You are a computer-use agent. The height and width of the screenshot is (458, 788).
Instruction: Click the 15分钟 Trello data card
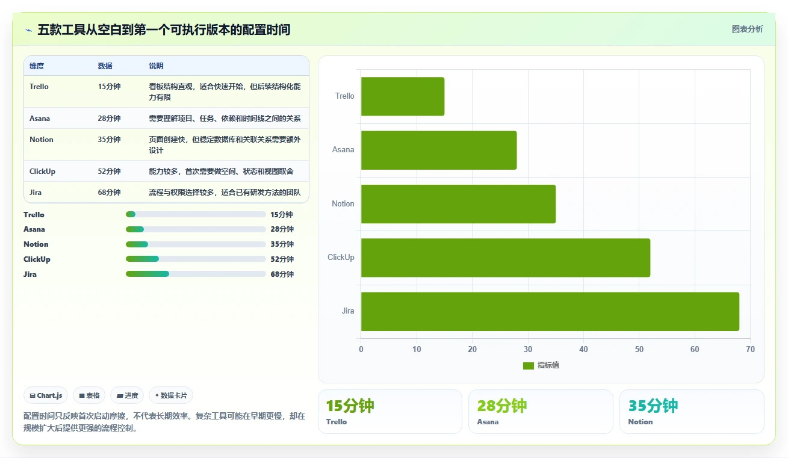390,412
